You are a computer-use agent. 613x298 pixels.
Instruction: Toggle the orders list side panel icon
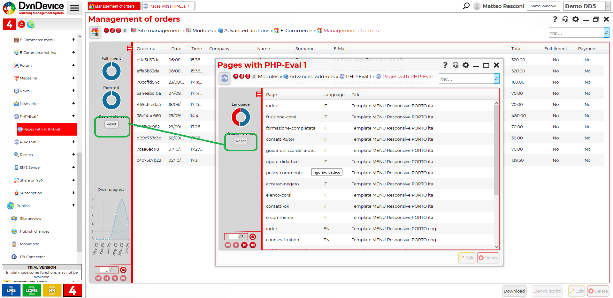point(129,48)
